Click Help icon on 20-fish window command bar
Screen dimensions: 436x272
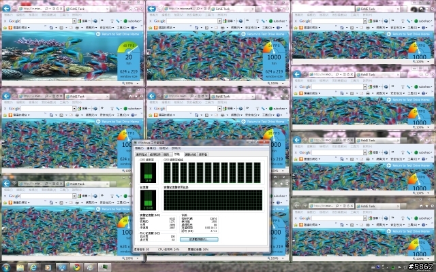pyautogui.click(x=133, y=27)
